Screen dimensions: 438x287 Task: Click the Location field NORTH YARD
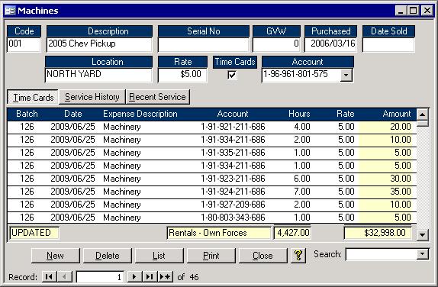(98, 75)
